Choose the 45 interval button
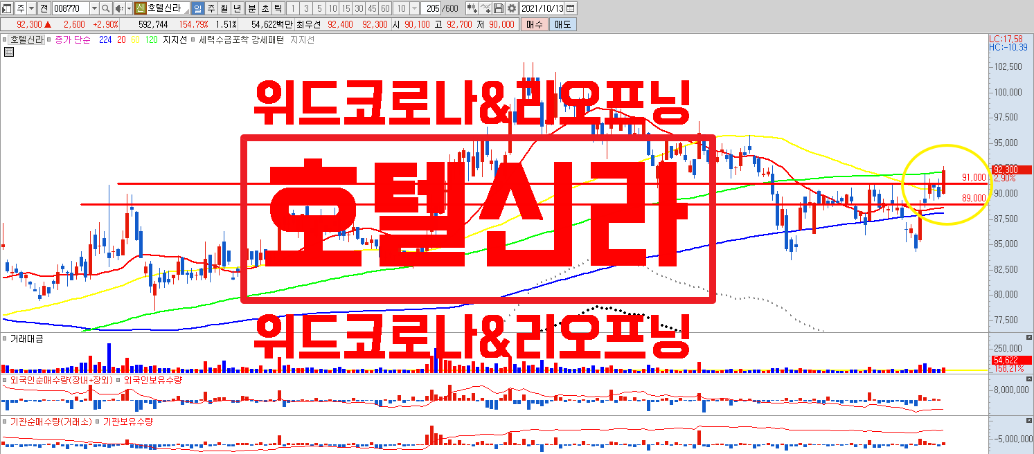This screenshot has height=454, width=1034. tap(372, 8)
